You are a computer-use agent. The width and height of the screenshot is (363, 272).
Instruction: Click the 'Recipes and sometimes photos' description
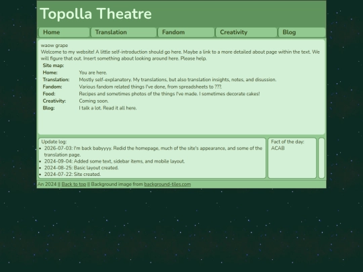[169, 94]
